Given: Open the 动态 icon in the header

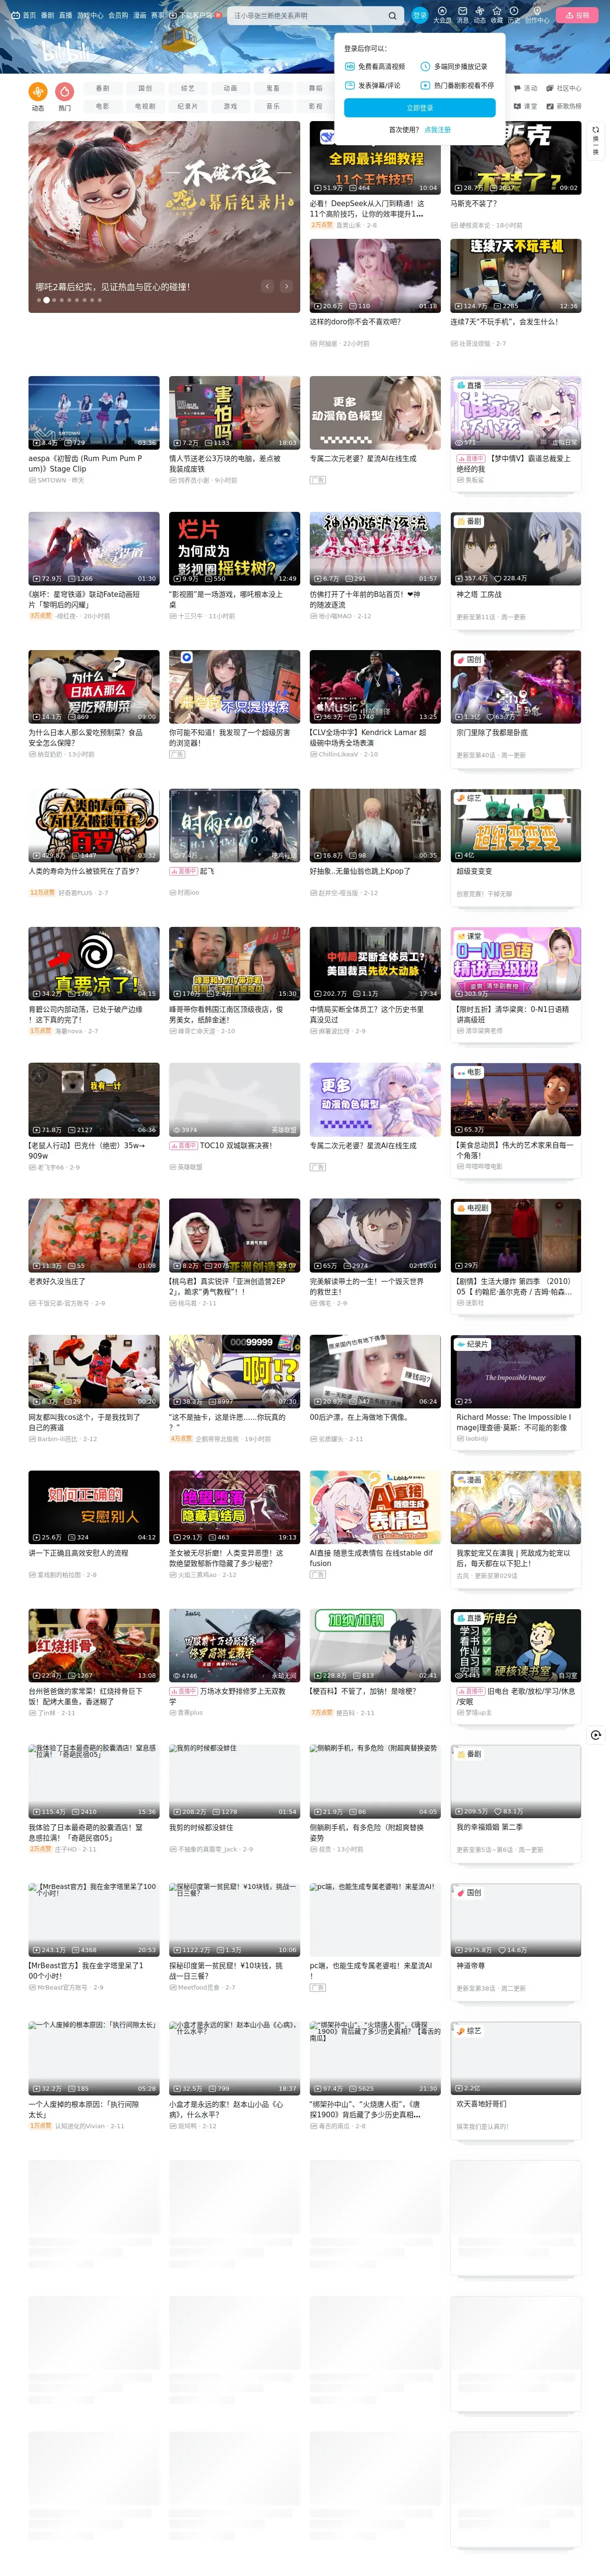Looking at the screenshot, I should click(x=480, y=15).
